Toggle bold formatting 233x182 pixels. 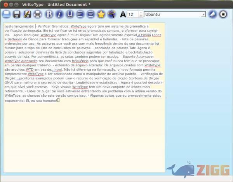point(49,14)
